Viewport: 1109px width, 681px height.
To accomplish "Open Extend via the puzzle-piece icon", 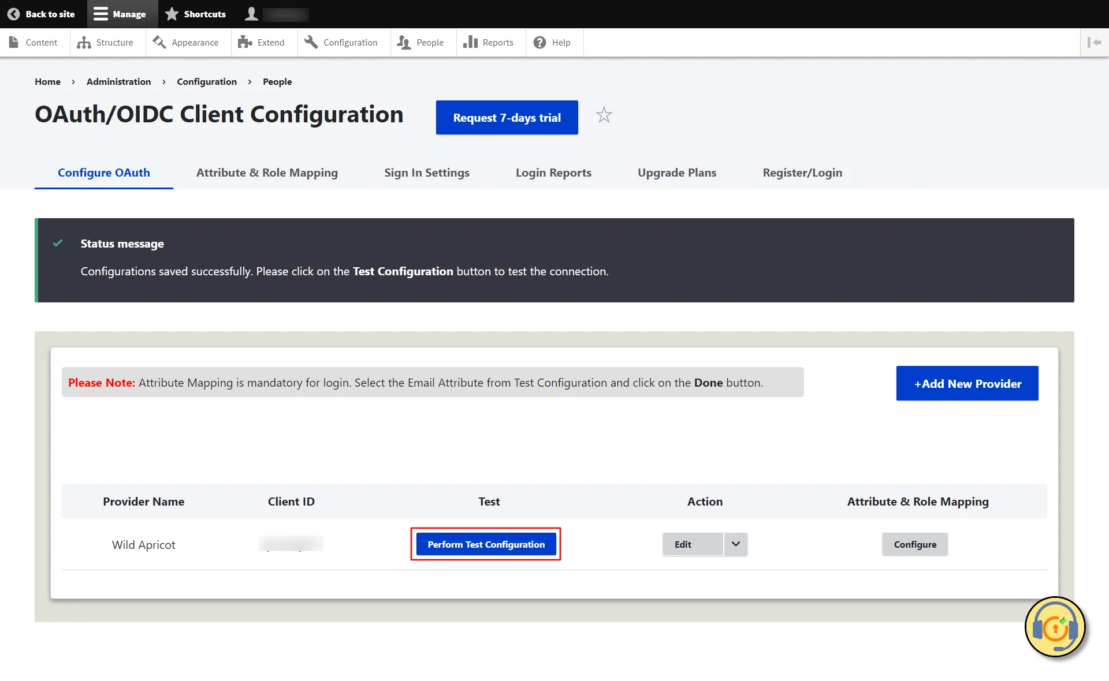I will [x=245, y=42].
